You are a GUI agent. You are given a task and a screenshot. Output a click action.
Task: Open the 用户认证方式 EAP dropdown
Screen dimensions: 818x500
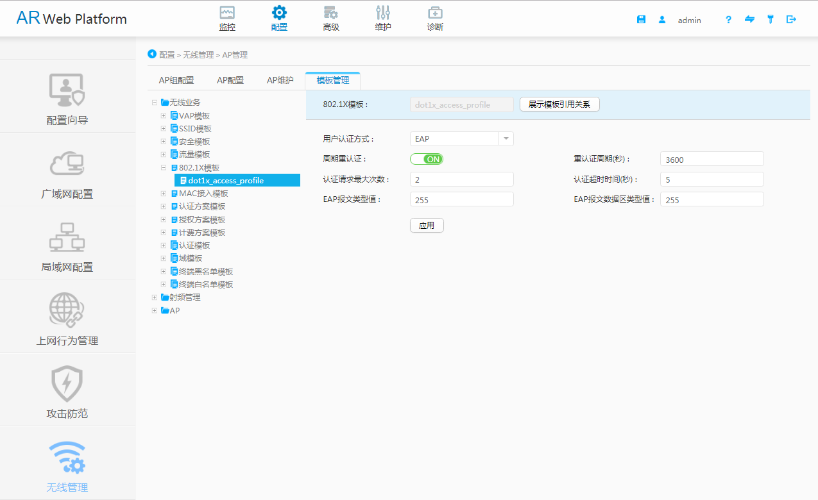coord(506,138)
